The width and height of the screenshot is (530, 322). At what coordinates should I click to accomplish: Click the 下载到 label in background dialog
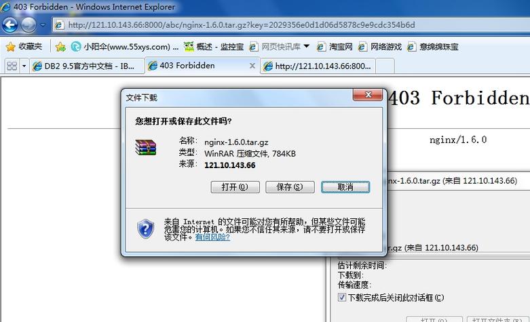(351, 275)
